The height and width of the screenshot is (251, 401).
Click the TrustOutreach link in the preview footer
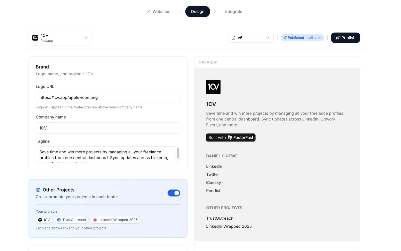(220, 218)
